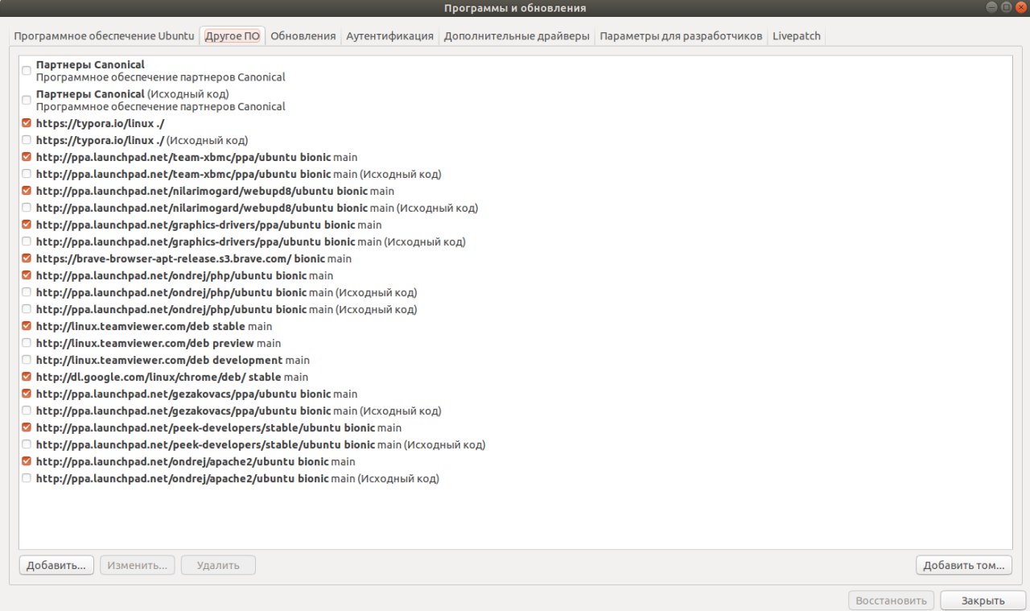This screenshot has width=1030, height=611.
Task: Select the teamviewer.com/deb development row text
Action: click(x=173, y=360)
